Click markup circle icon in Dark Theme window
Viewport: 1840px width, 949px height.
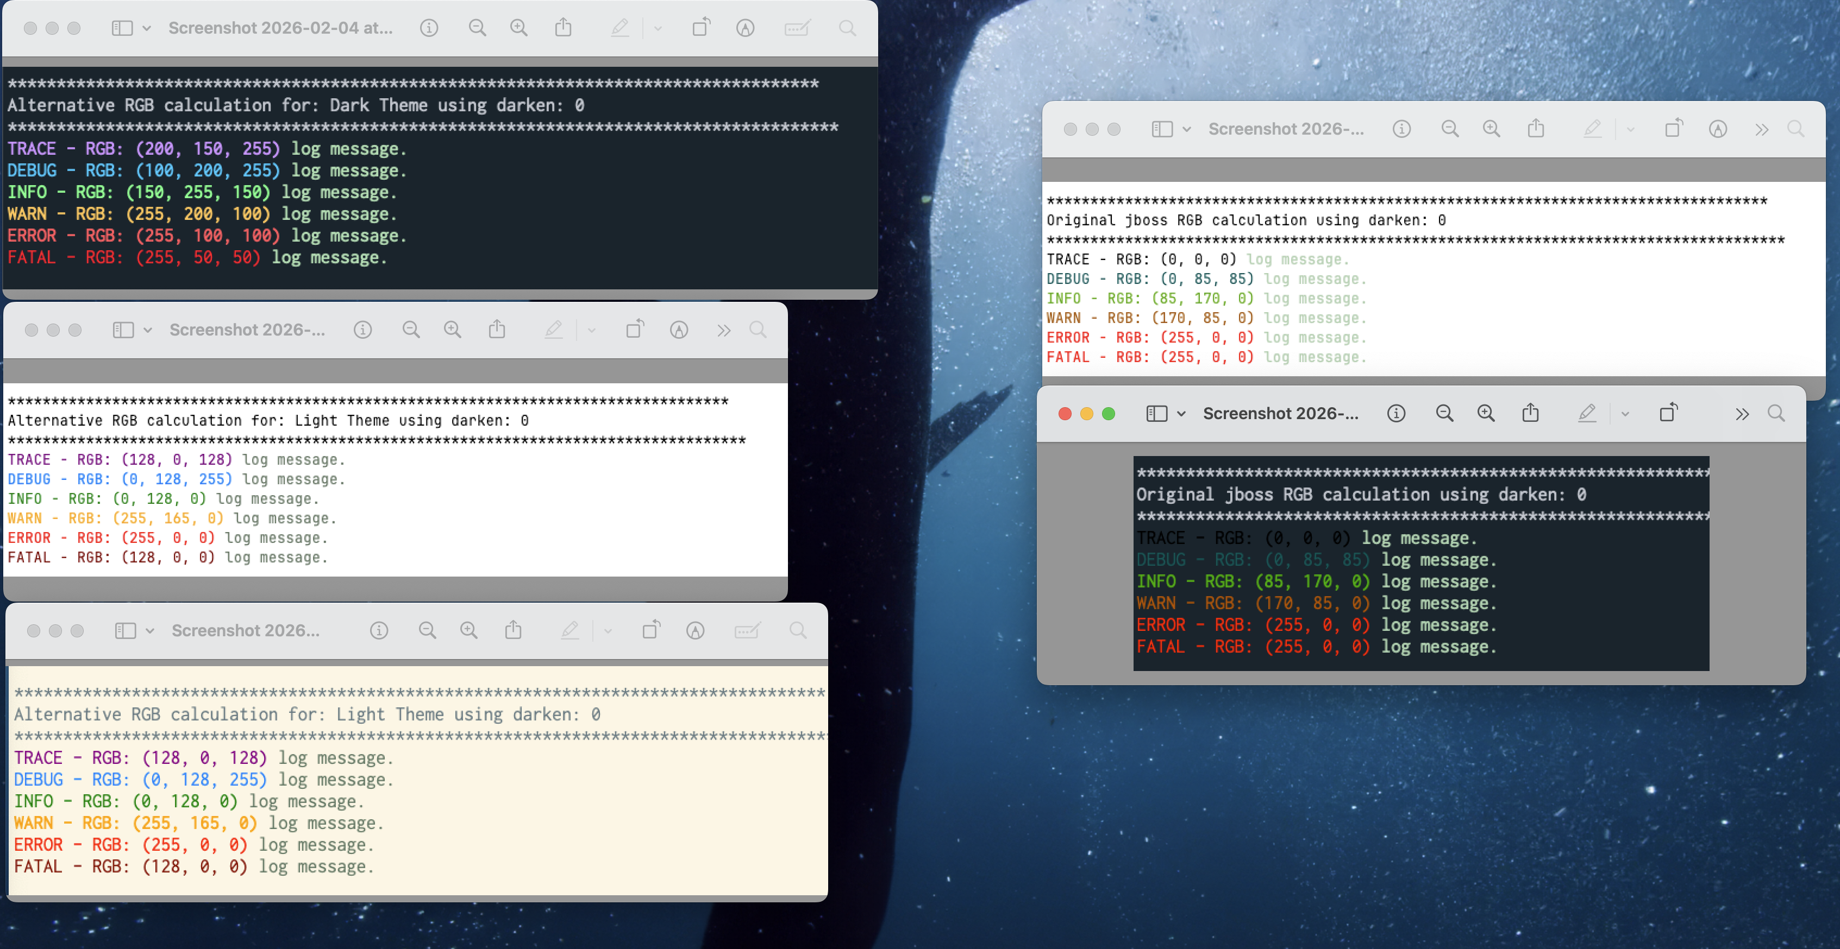tap(745, 28)
